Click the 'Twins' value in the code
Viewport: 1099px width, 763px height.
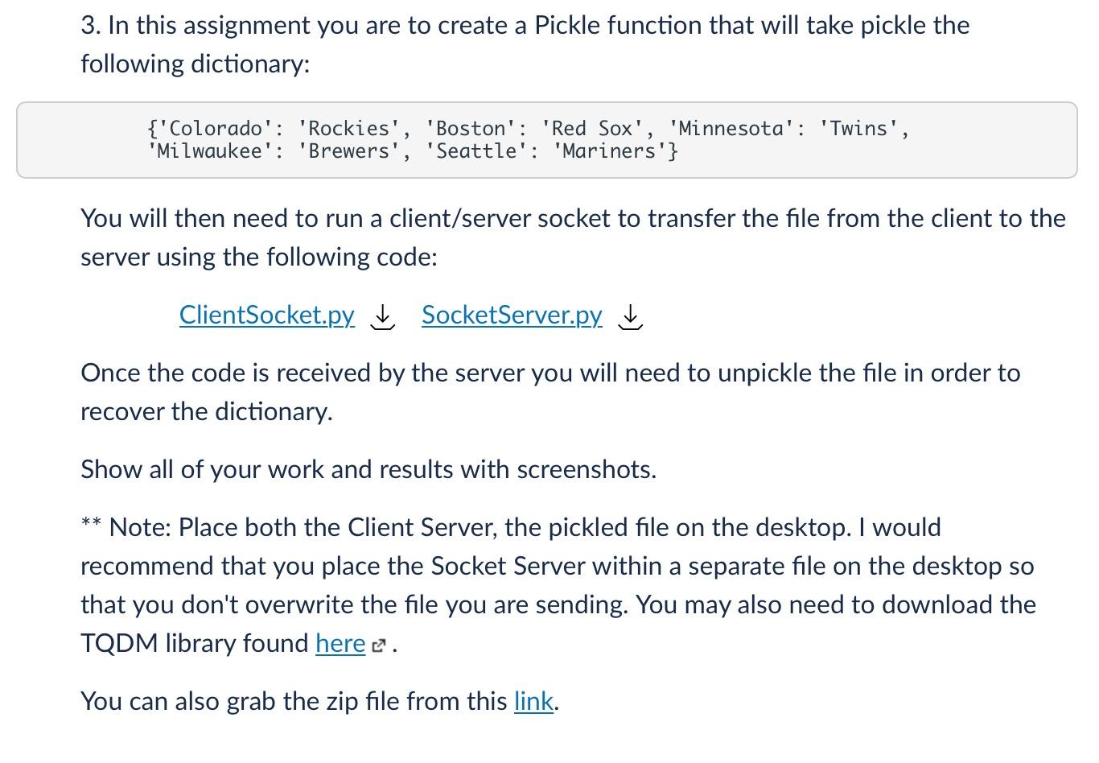tap(858, 128)
